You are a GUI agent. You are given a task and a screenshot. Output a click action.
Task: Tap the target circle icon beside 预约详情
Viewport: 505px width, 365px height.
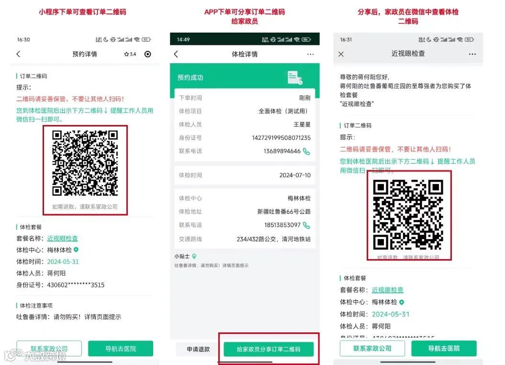coord(148,54)
